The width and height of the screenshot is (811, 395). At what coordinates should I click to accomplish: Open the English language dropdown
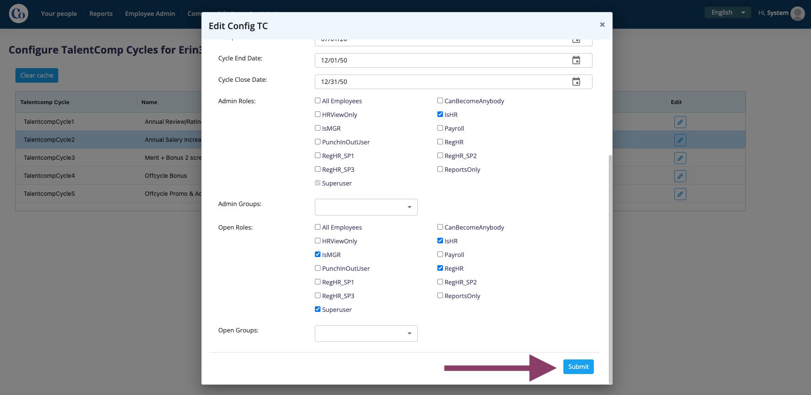pos(727,12)
